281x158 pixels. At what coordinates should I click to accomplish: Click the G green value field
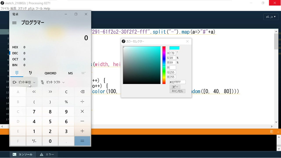[173, 72]
